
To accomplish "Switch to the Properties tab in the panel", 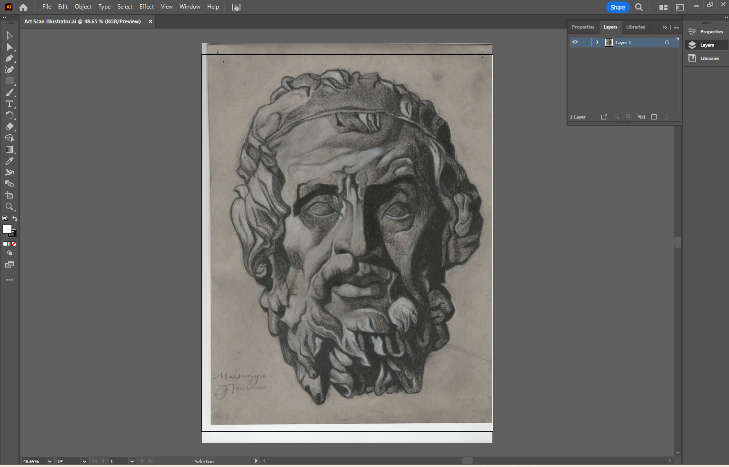I will [x=583, y=27].
